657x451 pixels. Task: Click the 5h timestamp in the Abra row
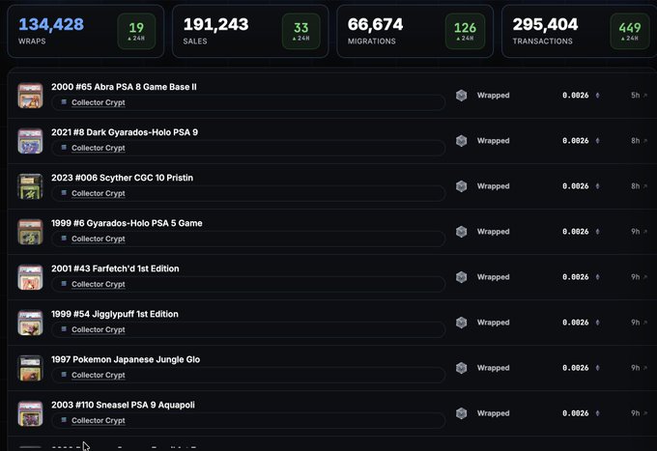coord(635,96)
